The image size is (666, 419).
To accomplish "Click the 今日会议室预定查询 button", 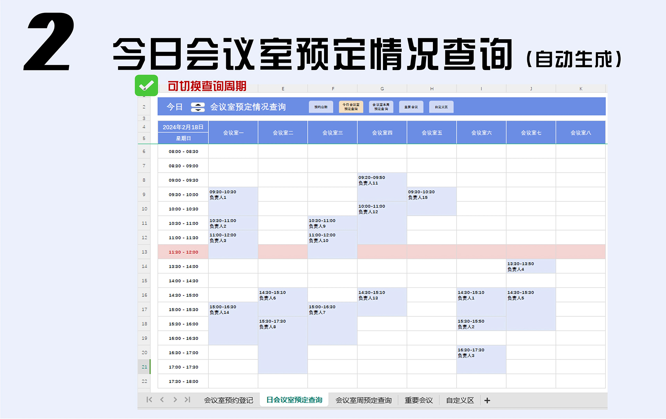I will coord(351,107).
